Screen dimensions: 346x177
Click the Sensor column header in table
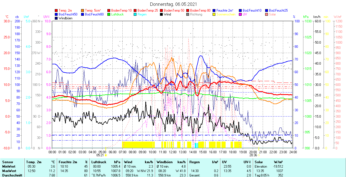point(7,162)
